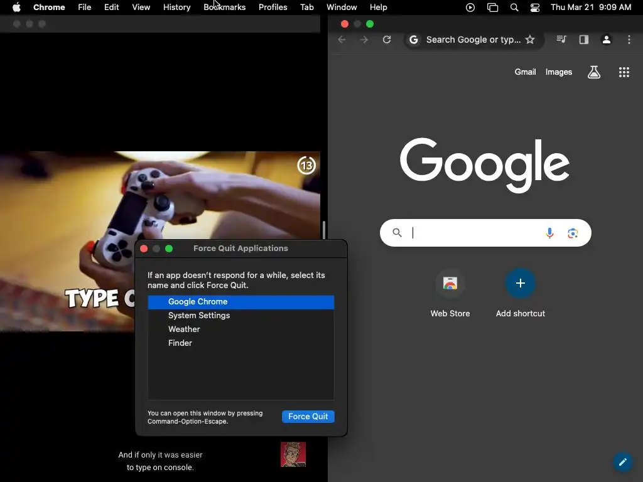Screen dimensions: 643x482
Task: Open the Google apps grid
Action: [624, 72]
